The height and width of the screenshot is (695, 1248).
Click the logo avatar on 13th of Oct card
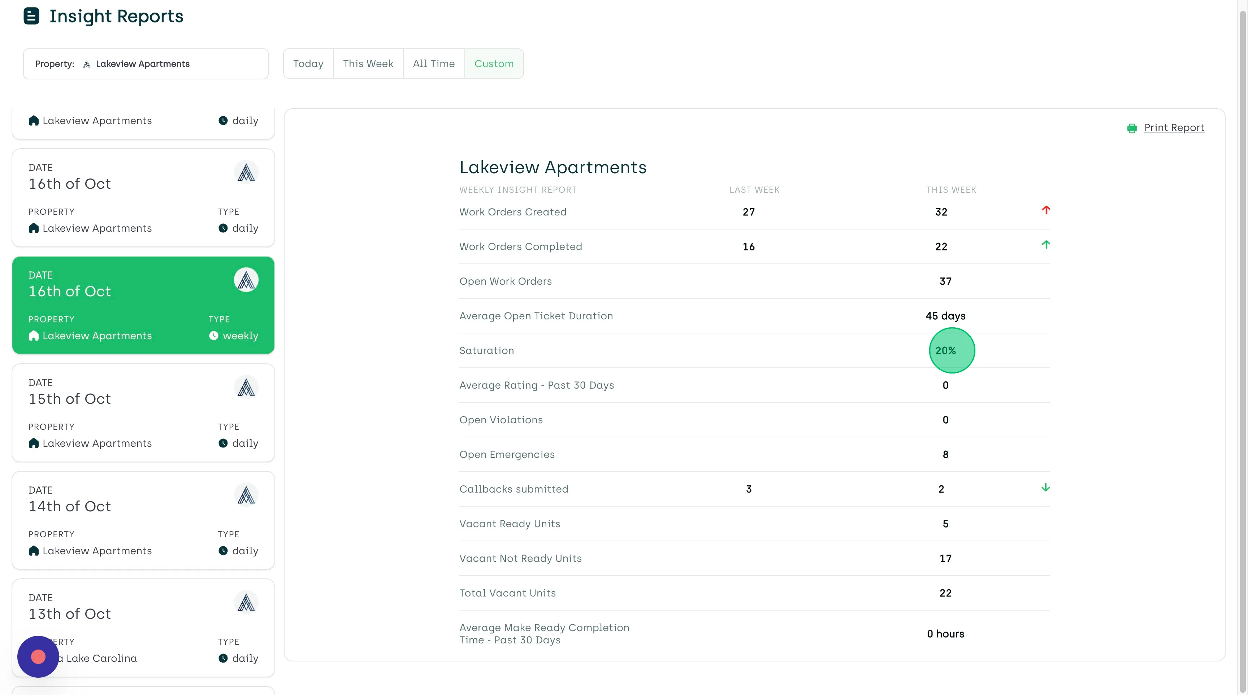tap(246, 602)
